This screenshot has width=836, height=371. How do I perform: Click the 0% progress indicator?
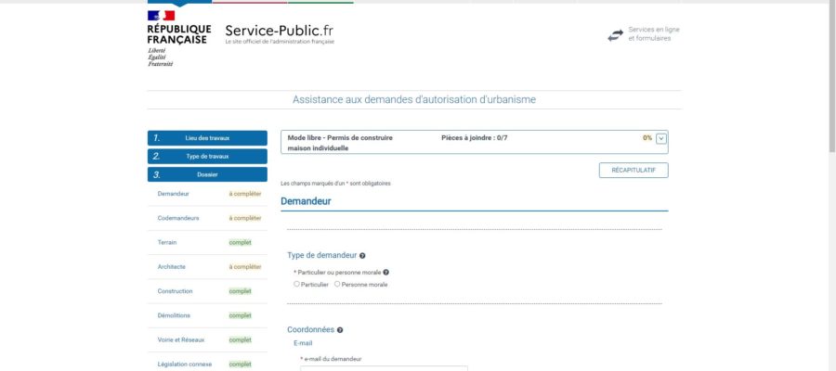point(647,138)
